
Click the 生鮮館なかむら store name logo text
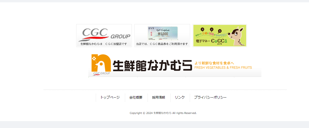tap(152, 66)
